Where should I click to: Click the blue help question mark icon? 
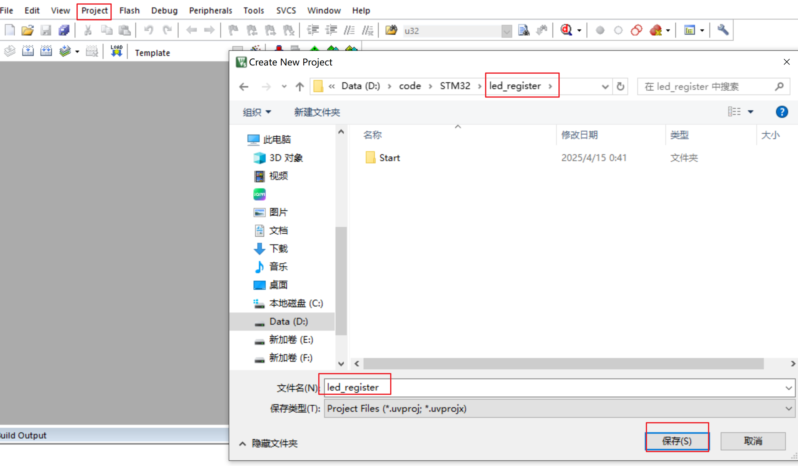pyautogui.click(x=782, y=112)
